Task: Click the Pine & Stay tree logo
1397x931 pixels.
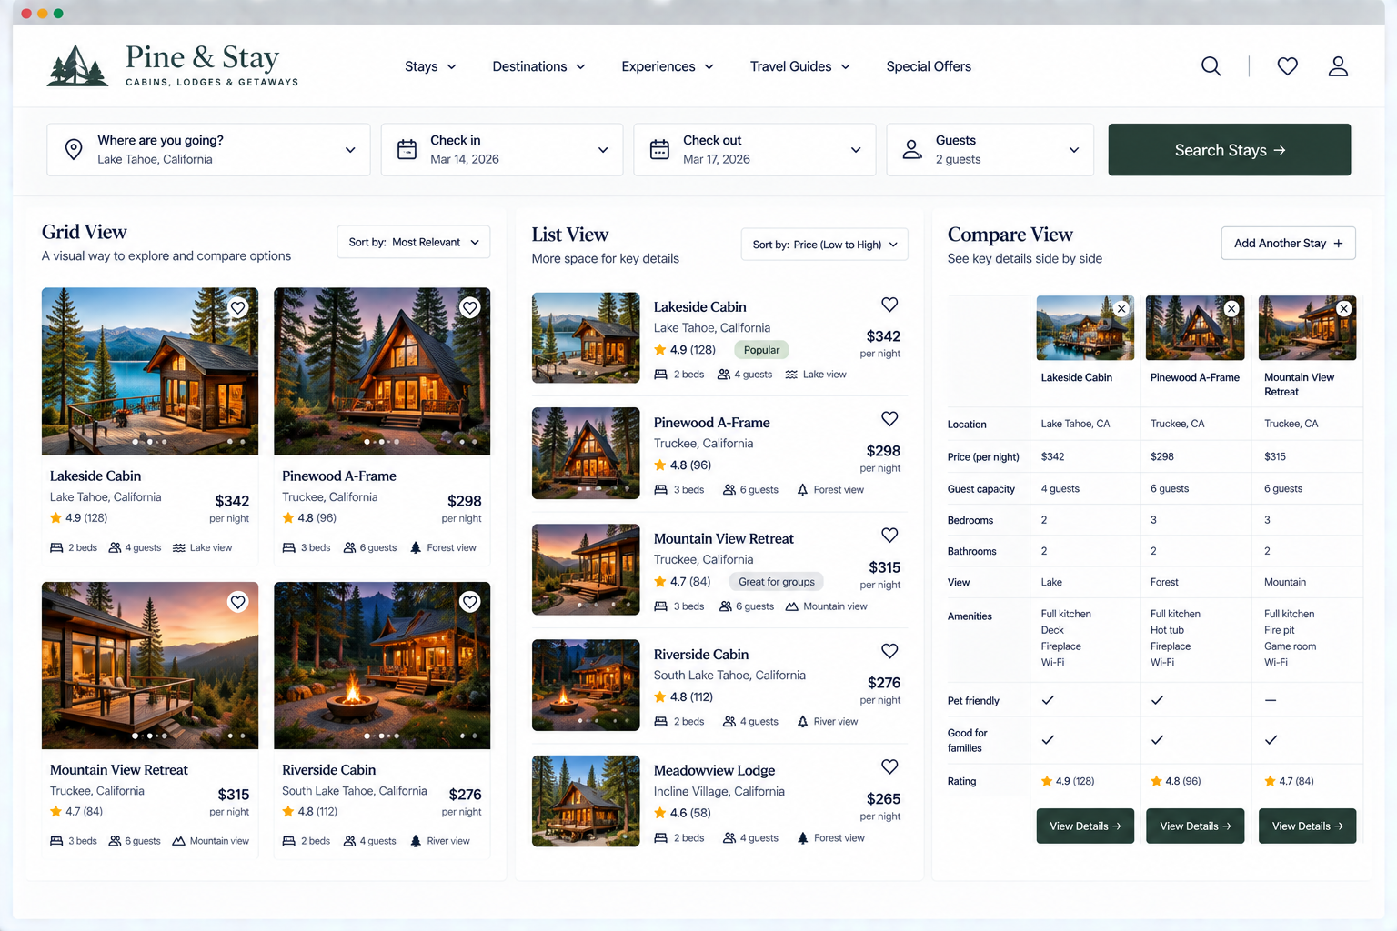Action: coord(77,65)
